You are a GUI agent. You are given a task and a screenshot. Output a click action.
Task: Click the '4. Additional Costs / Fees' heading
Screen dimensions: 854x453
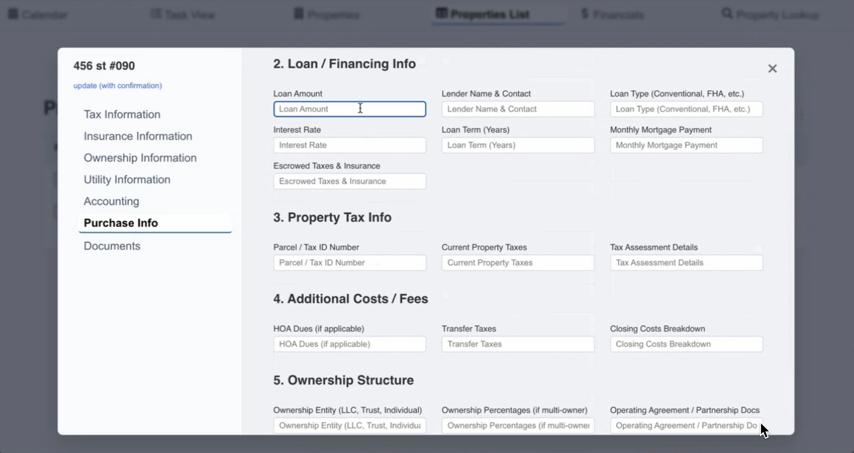tap(351, 299)
